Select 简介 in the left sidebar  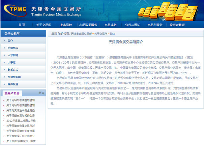click(10, 41)
